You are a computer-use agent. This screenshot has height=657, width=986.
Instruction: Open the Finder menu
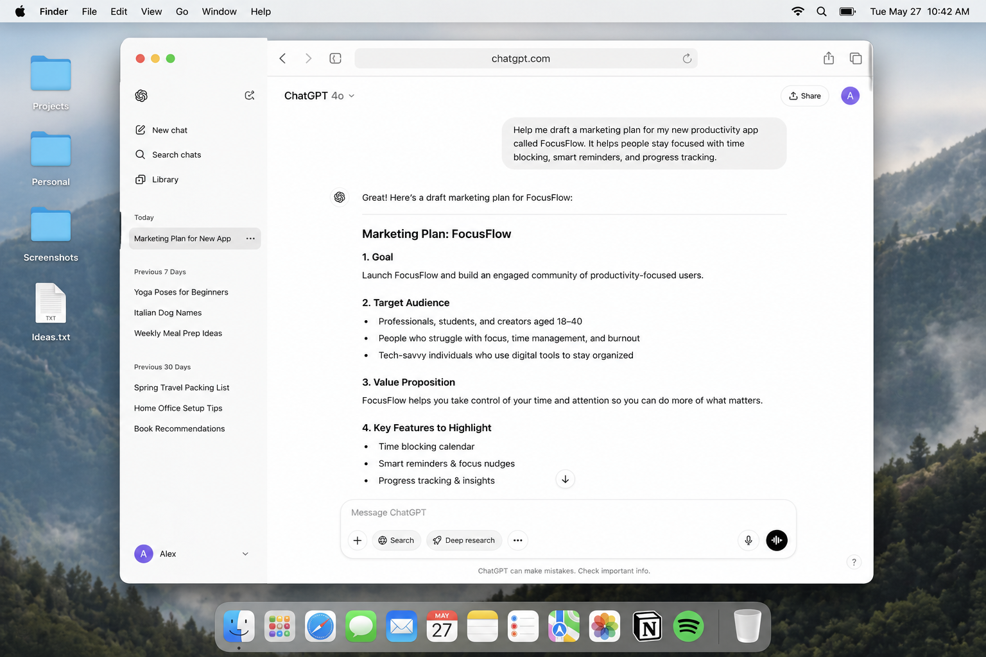(x=54, y=12)
